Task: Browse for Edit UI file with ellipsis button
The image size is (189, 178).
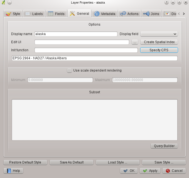Action: (135, 42)
